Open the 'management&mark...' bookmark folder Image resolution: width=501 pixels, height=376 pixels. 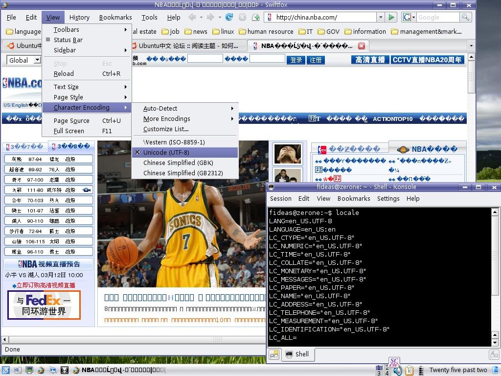(x=427, y=32)
